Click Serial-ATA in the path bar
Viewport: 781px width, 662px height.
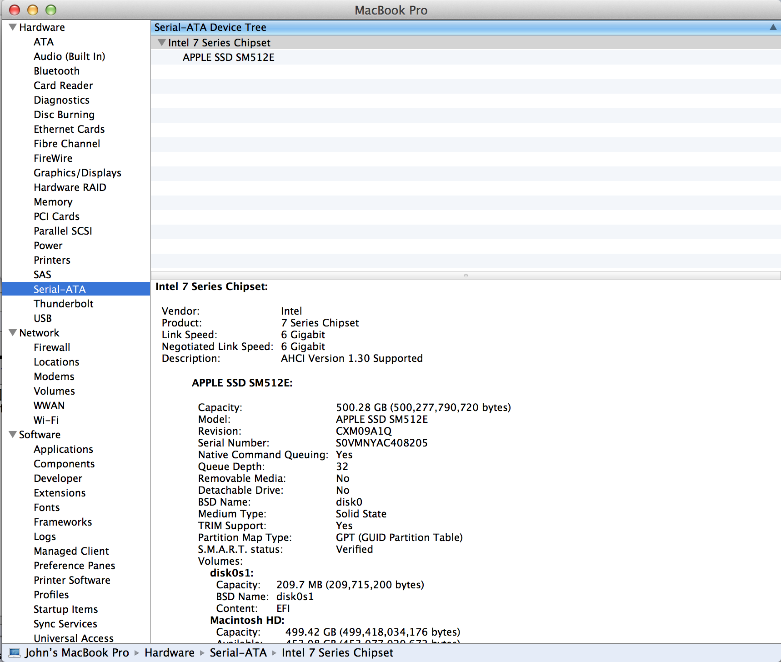[238, 653]
